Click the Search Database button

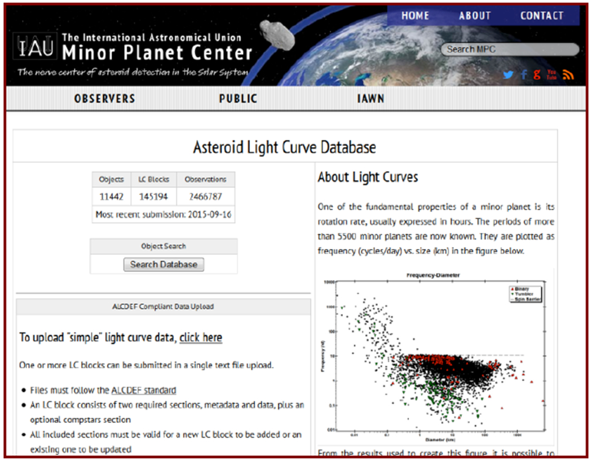164,264
